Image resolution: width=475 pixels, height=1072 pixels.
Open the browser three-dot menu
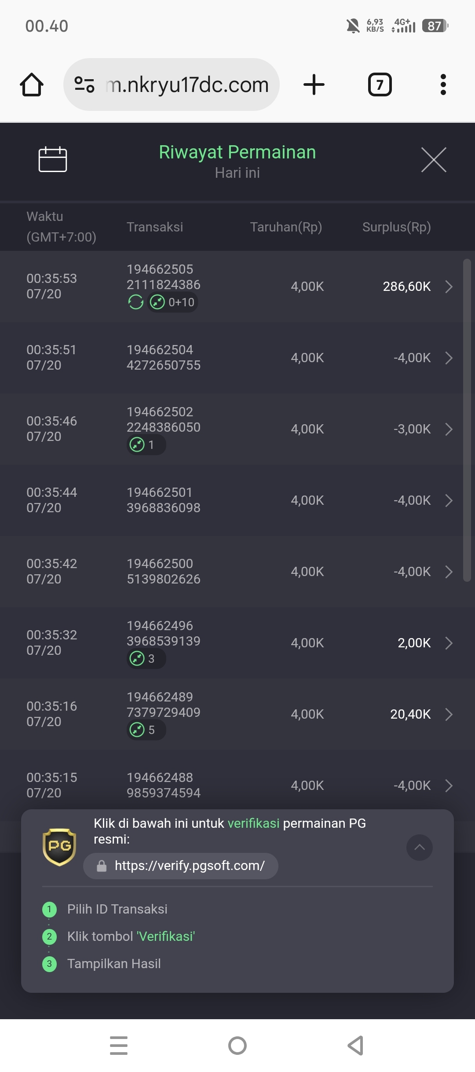click(x=443, y=84)
